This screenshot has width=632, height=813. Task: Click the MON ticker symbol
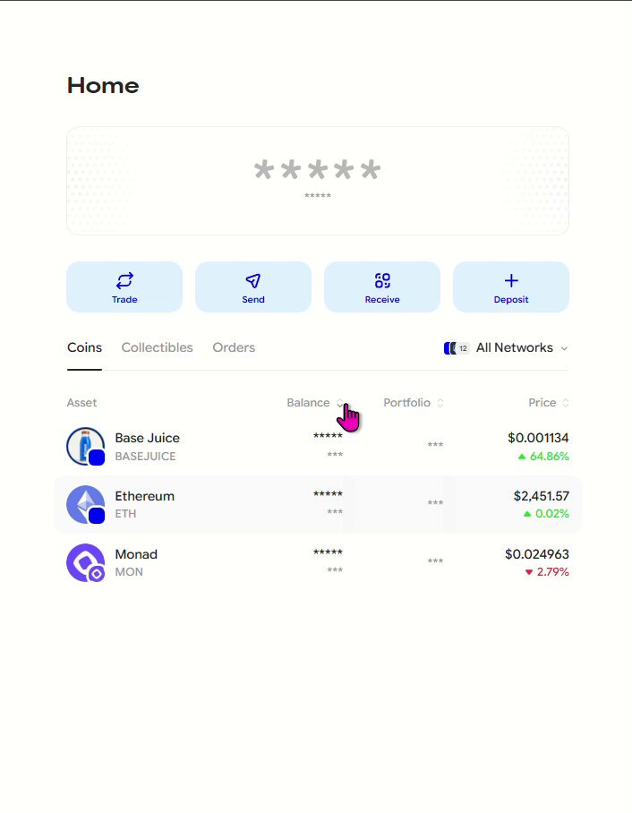pos(129,572)
